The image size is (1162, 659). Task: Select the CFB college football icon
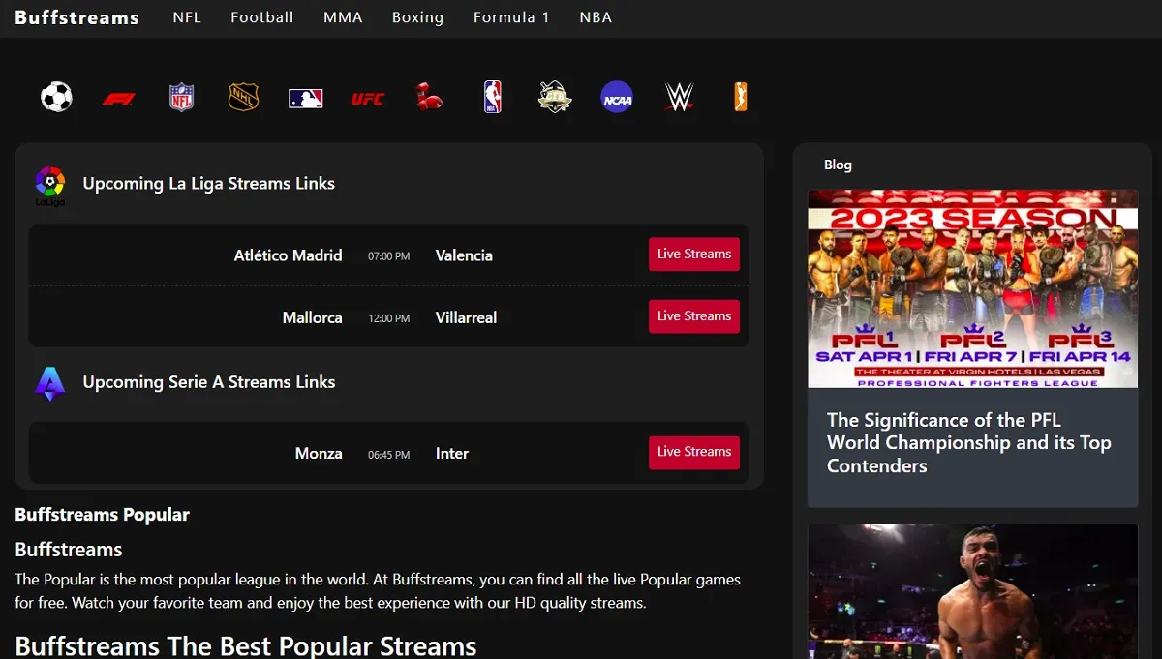pyautogui.click(x=555, y=97)
